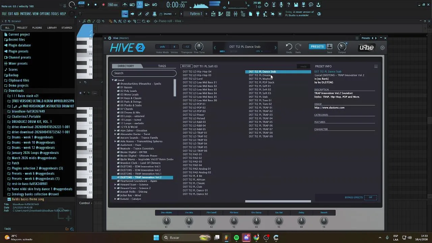Open the PATTERNS menu
The height and width of the screenshot is (243, 432).
(x=26, y=14)
